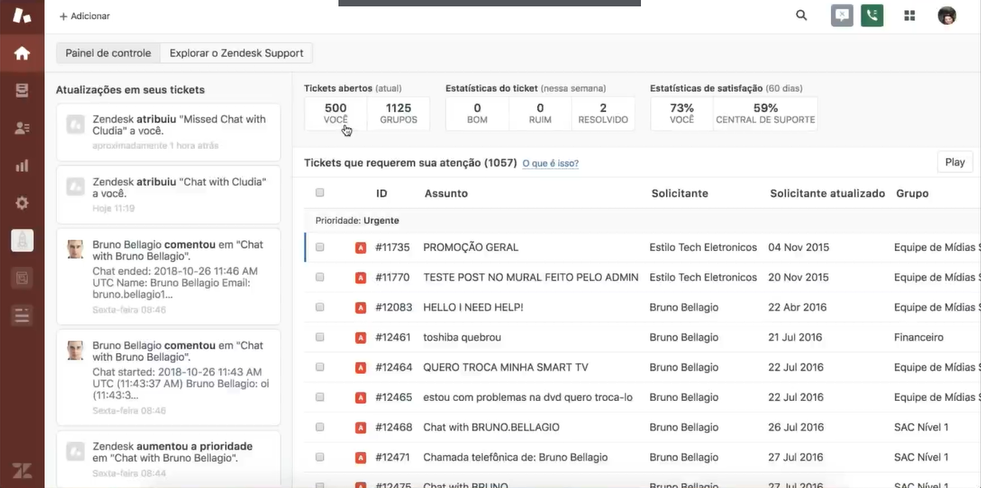
Task: Open the Admin gear icon in sidebar
Action: point(22,203)
